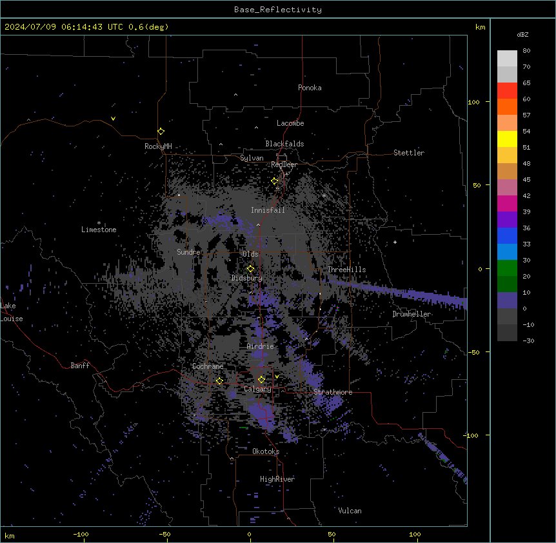Click the Sylvan label

coord(252,158)
